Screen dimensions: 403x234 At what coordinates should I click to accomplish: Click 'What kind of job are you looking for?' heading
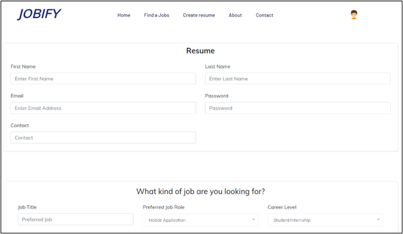click(200, 192)
